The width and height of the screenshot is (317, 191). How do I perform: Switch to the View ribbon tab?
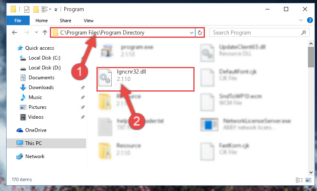(x=89, y=21)
